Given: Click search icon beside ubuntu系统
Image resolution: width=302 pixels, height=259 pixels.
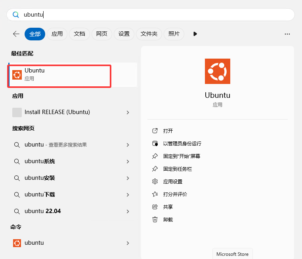Looking at the screenshot, I should click(x=17, y=162).
